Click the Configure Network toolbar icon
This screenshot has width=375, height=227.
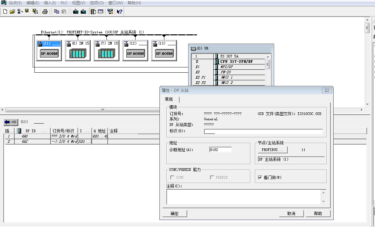pos(110,12)
